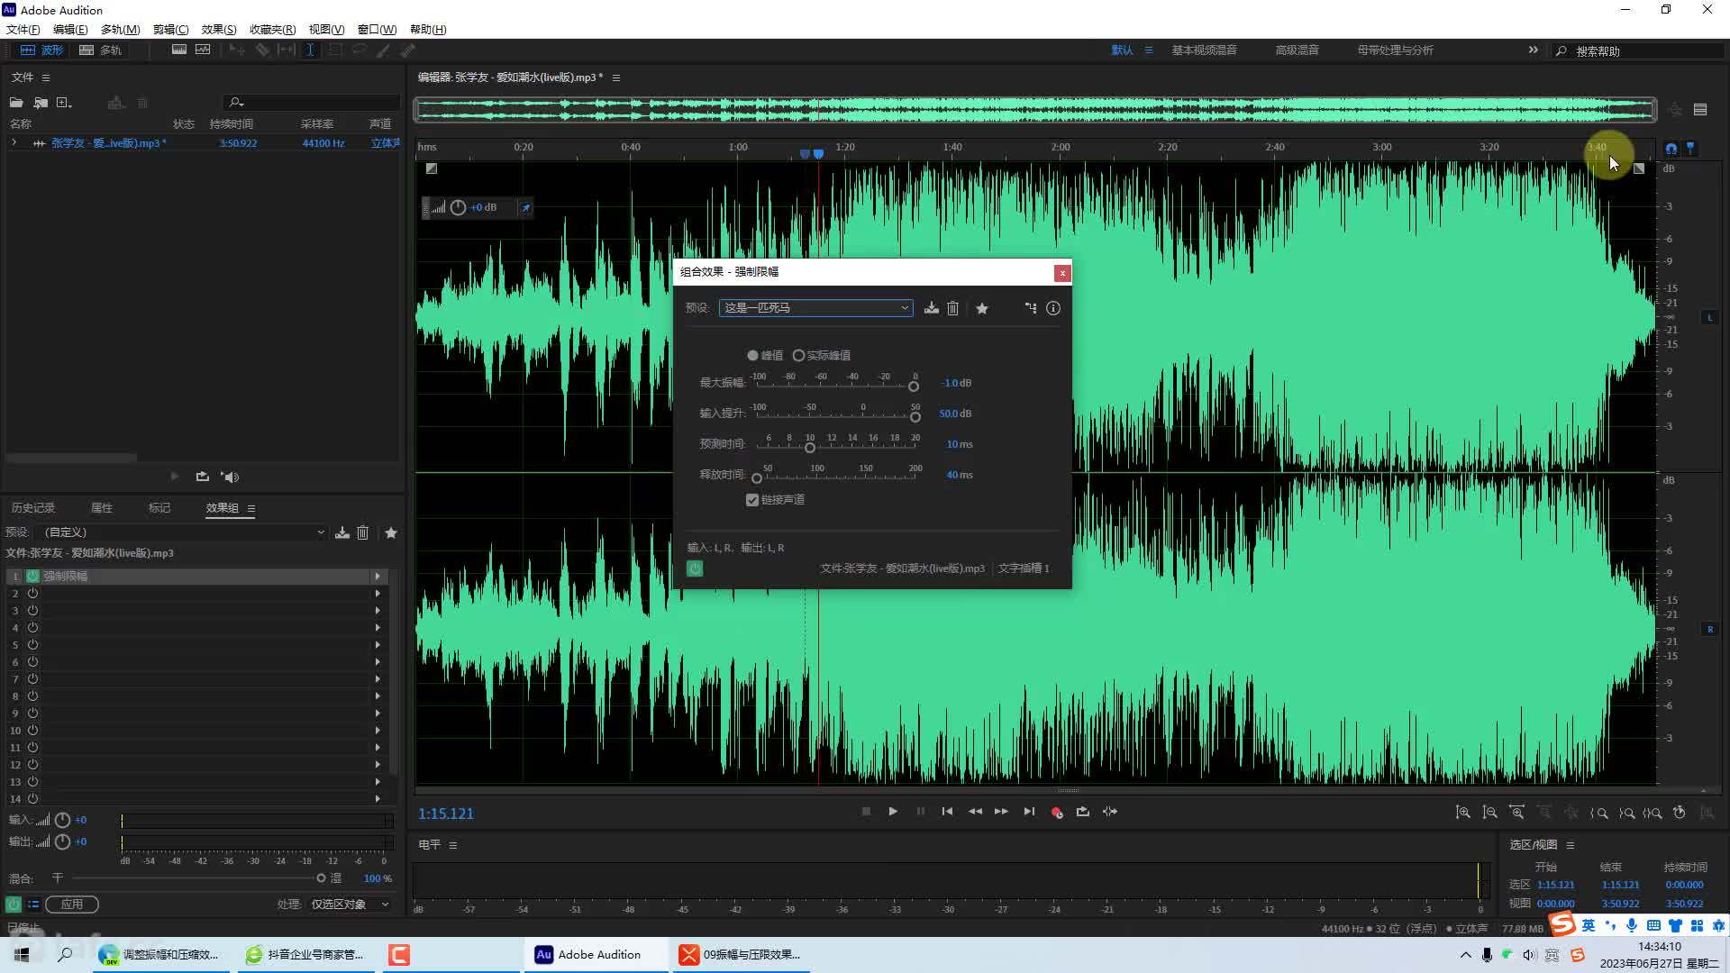Open effect menu arrow for slot 1
This screenshot has width=1730, height=973.
coord(378,577)
